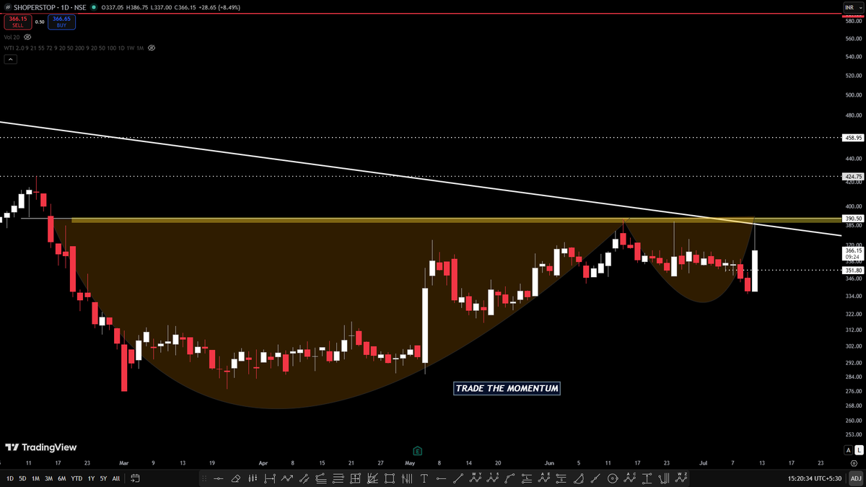Select the pitchfork drawing tool
866x487 pixels.
665,478
